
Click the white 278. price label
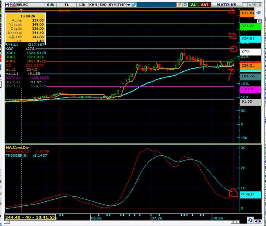click(x=250, y=51)
